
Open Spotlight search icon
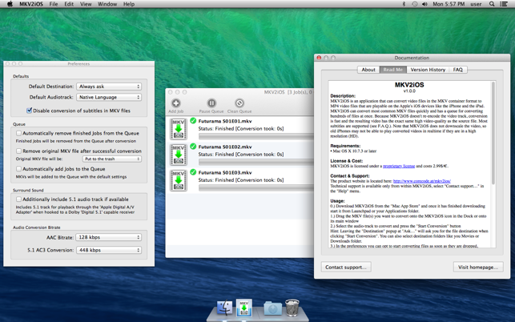point(492,4)
